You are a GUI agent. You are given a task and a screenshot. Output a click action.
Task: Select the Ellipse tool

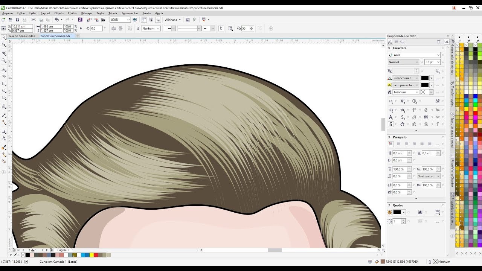click(4, 90)
